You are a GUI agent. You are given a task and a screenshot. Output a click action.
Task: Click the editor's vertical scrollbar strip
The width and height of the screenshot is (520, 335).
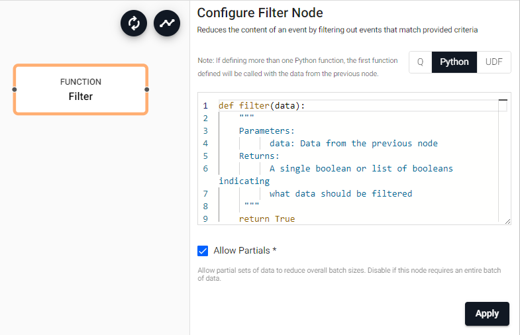503,161
